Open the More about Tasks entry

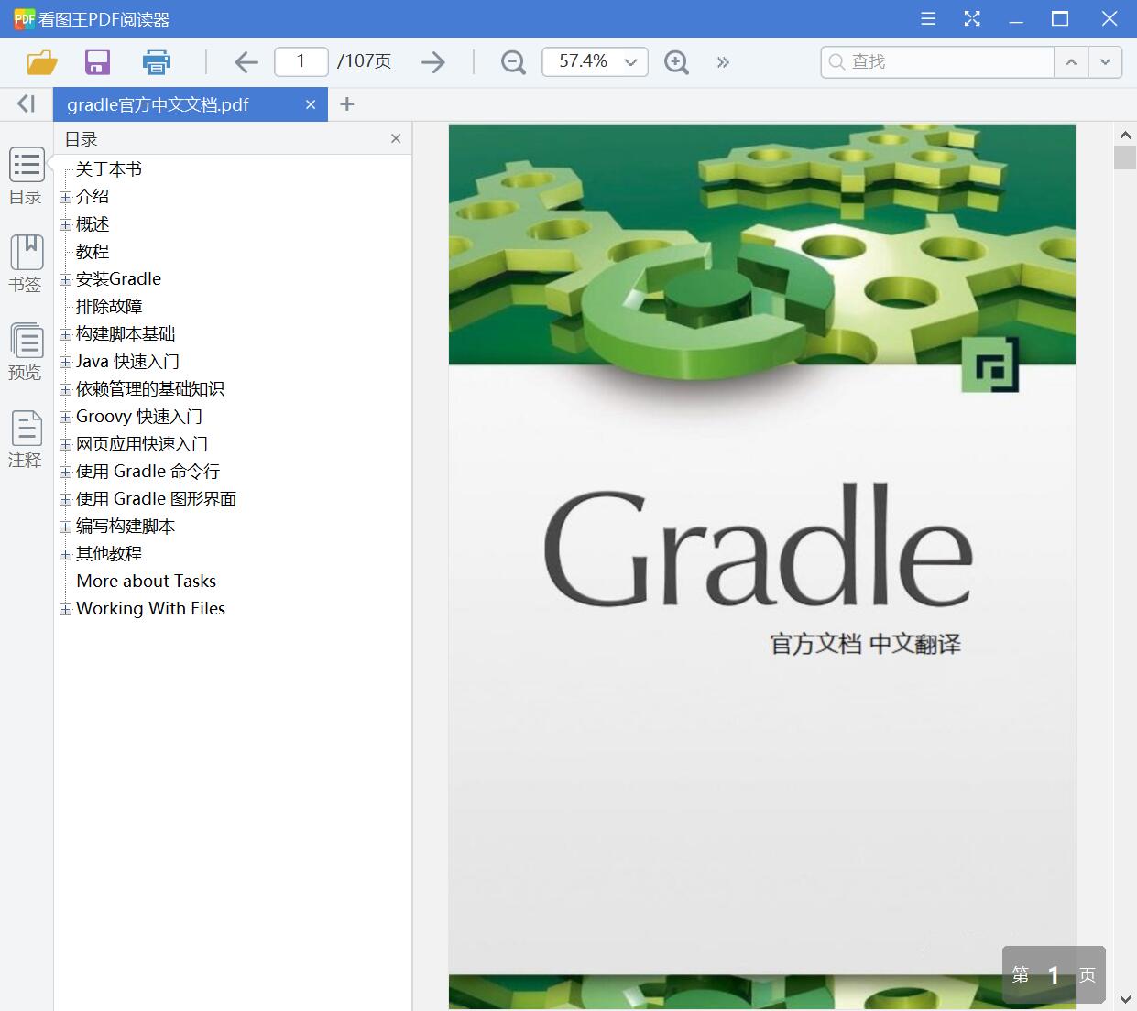tap(147, 582)
